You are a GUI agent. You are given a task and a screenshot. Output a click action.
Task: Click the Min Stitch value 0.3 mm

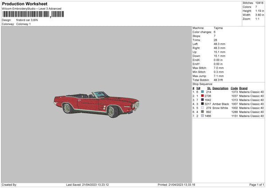click(219, 72)
